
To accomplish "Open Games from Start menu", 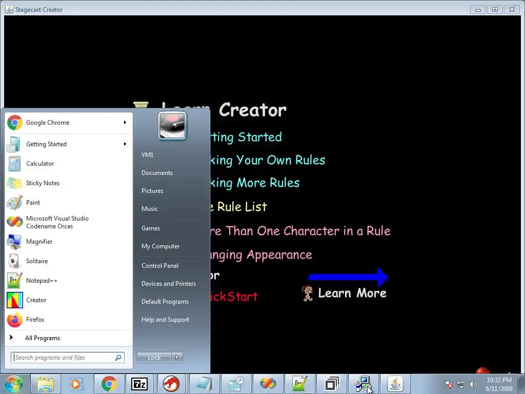I will [x=151, y=228].
